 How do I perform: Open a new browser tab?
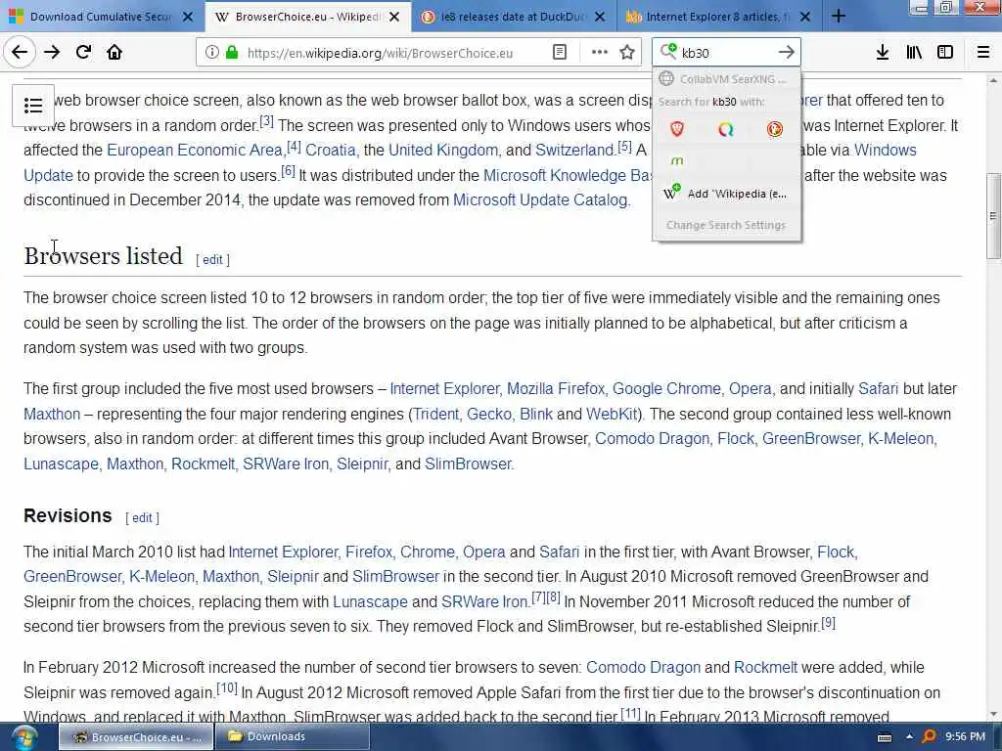pyautogui.click(x=839, y=16)
